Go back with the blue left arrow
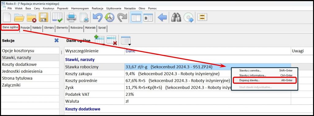The width and height of the screenshot is (314, 116). 162,17
